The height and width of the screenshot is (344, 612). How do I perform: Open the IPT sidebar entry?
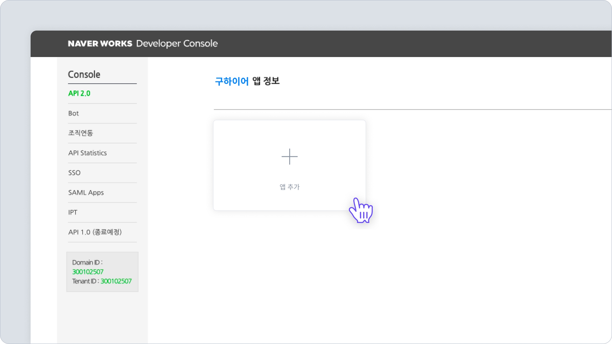click(x=73, y=212)
